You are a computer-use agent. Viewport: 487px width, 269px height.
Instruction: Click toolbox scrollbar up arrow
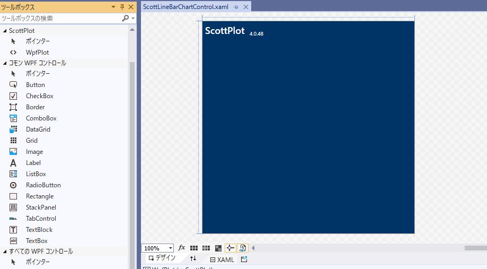tap(132, 30)
